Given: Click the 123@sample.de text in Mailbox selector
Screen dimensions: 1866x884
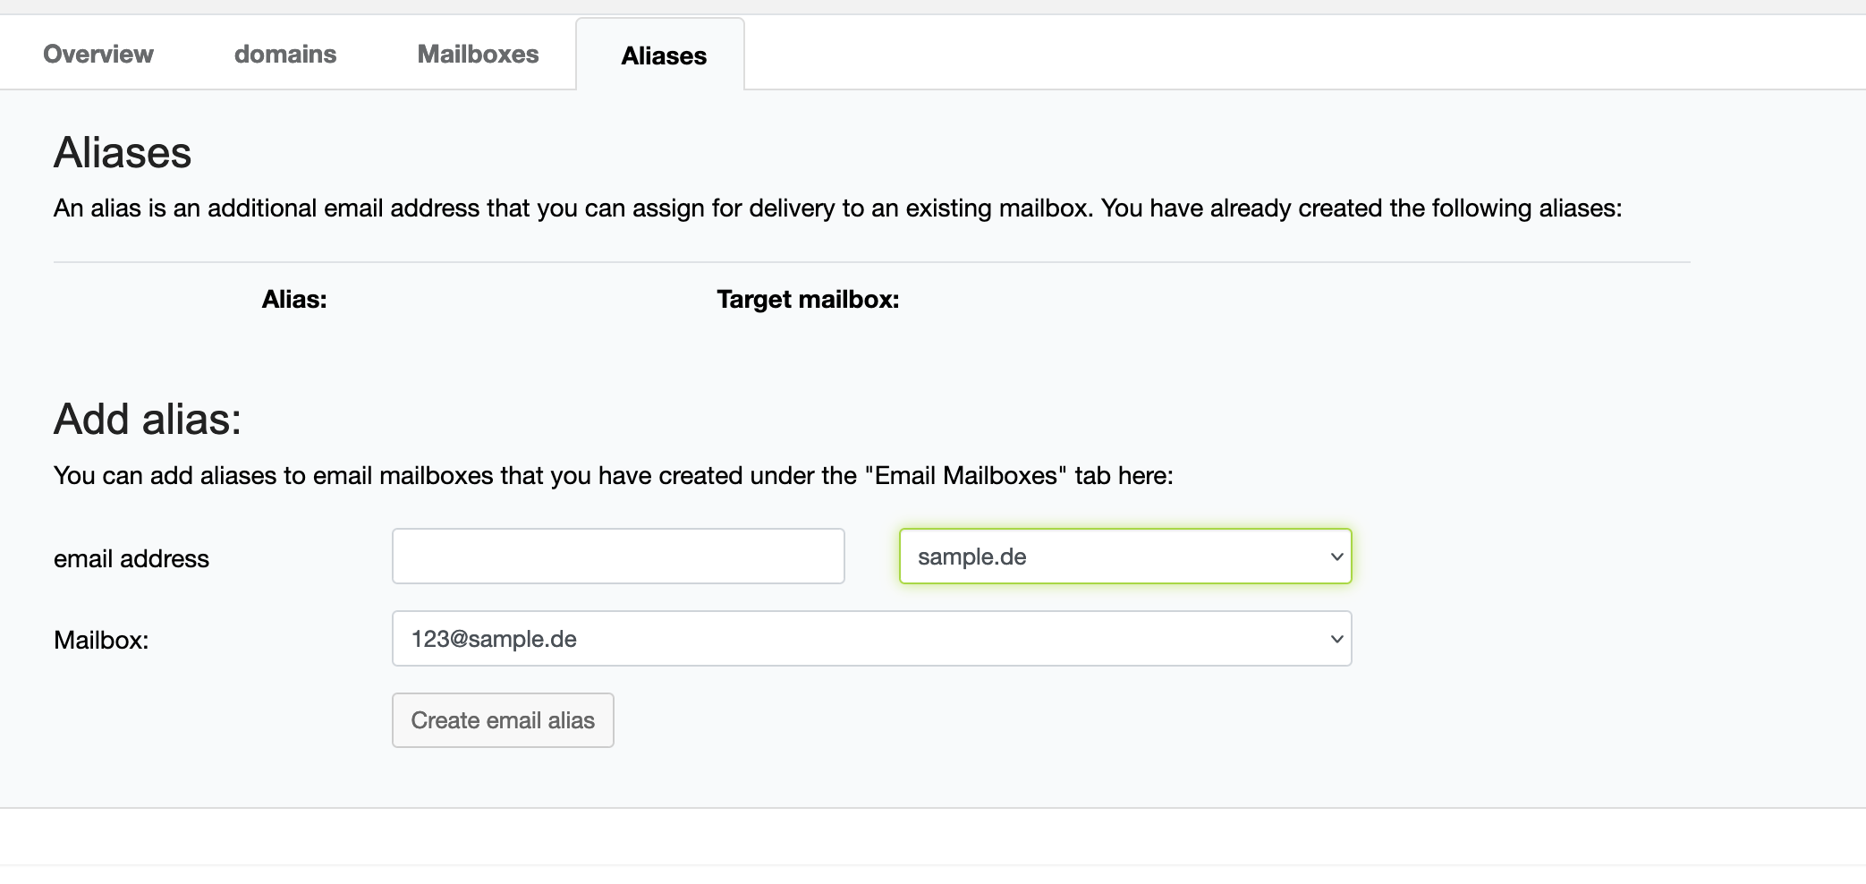Looking at the screenshot, I should (494, 639).
